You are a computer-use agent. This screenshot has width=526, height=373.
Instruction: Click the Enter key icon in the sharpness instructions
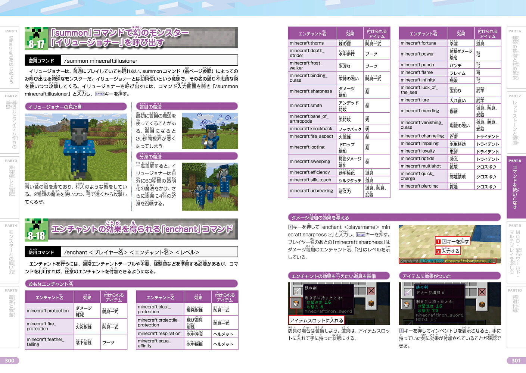point(361,235)
